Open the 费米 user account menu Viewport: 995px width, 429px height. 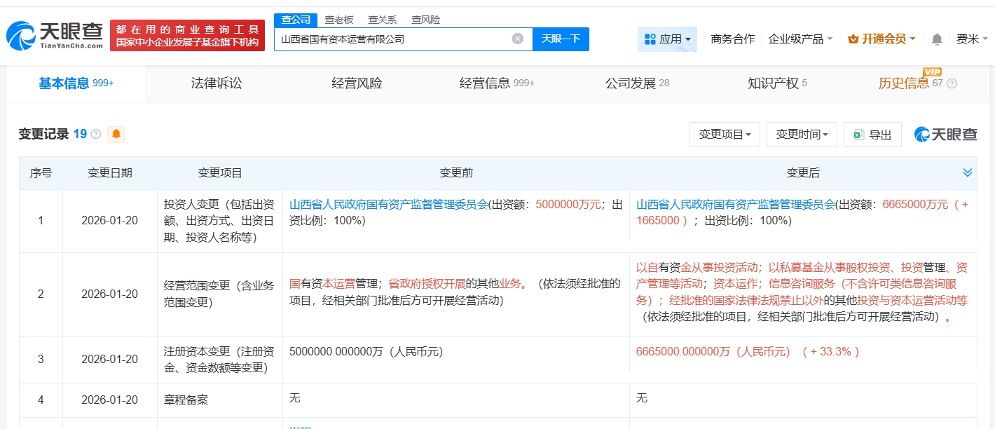pyautogui.click(x=971, y=39)
